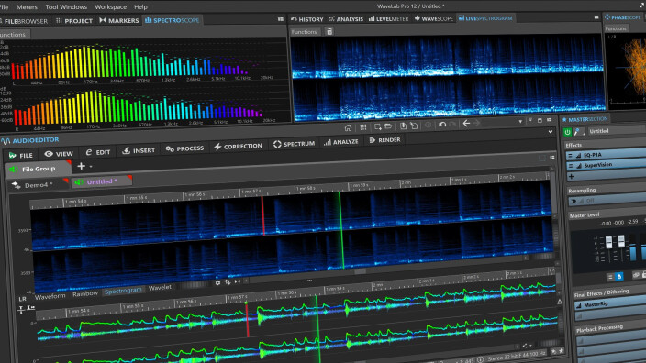This screenshot has width=646, height=363.
Task: Expand the control bar down-arrow dropdown
Action: [520, 121]
